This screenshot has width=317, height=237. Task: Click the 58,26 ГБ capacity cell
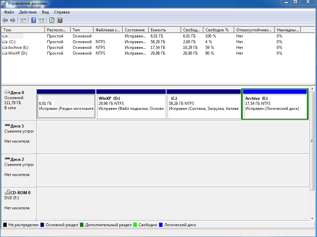158,42
